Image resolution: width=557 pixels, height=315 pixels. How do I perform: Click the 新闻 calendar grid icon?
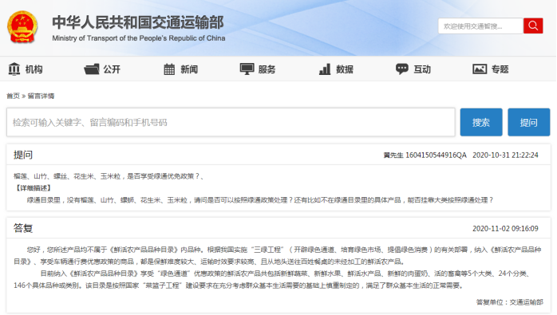(x=169, y=69)
